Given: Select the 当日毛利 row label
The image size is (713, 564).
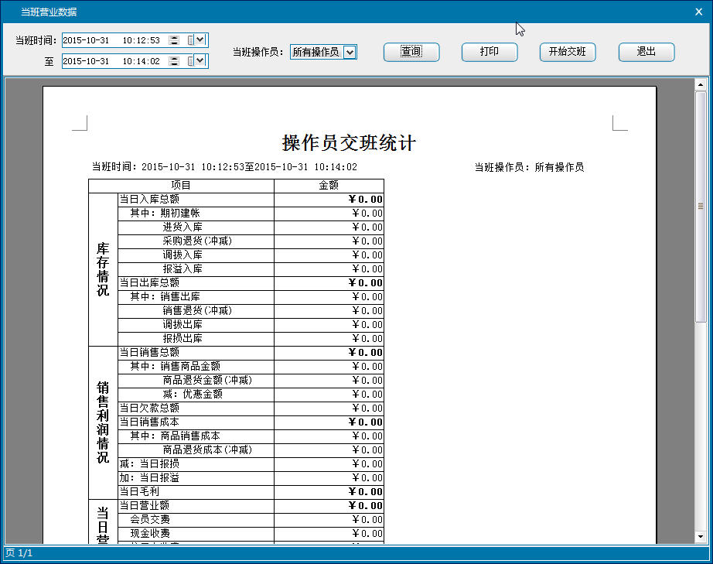Looking at the screenshot, I should click(140, 492).
